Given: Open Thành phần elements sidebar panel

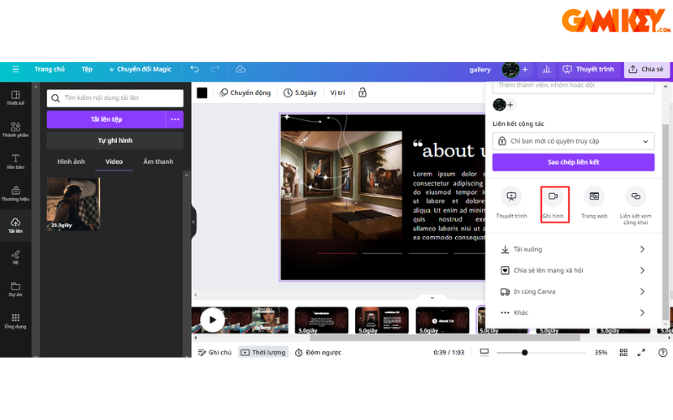Looking at the screenshot, I should point(15,130).
